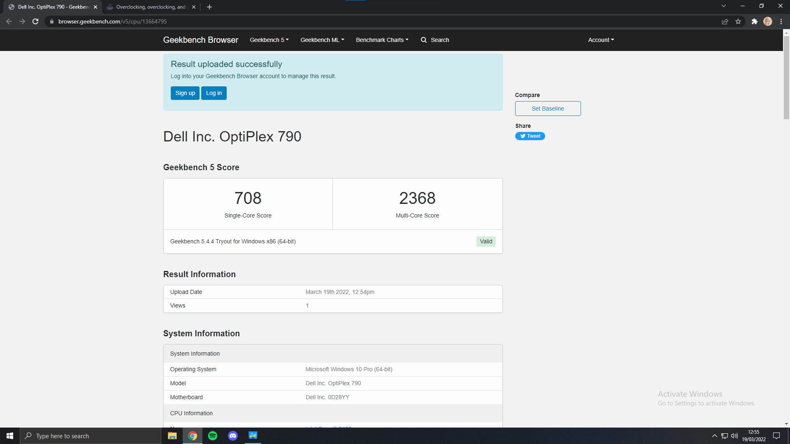Expand the Geekbench ML menu
Viewport: 790px width, 444px height.
[322, 40]
